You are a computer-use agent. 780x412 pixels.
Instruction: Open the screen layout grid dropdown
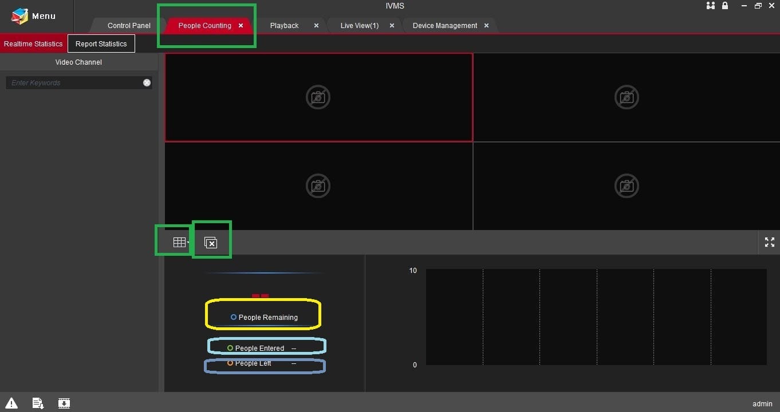coord(179,241)
